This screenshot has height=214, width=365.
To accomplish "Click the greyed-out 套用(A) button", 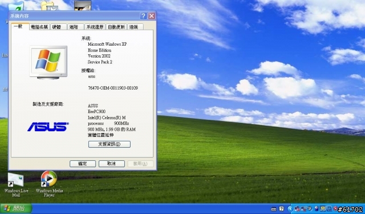I will pos(140,164).
